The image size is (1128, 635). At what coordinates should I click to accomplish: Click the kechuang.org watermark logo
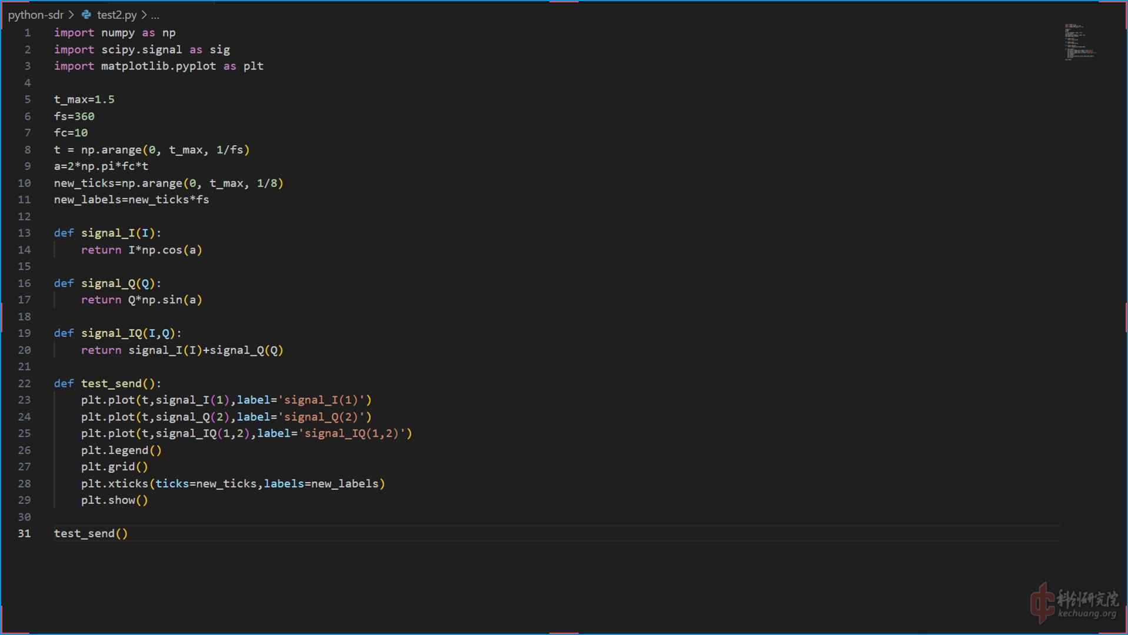click(1073, 604)
